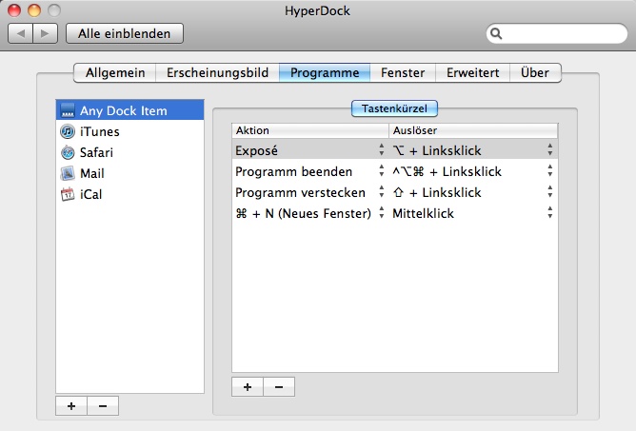This screenshot has width=636, height=431.
Task: Open the Erweitert tab
Action: [472, 72]
